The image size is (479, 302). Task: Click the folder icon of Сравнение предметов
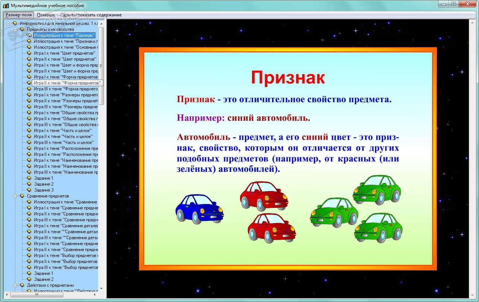click(x=22, y=196)
